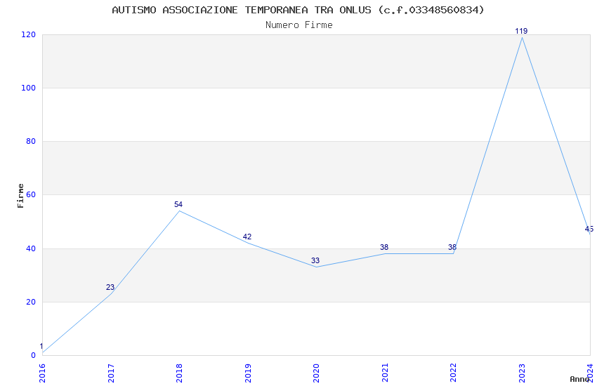Click x-axis year 2016
This screenshot has height=386, width=597.
tap(42, 373)
